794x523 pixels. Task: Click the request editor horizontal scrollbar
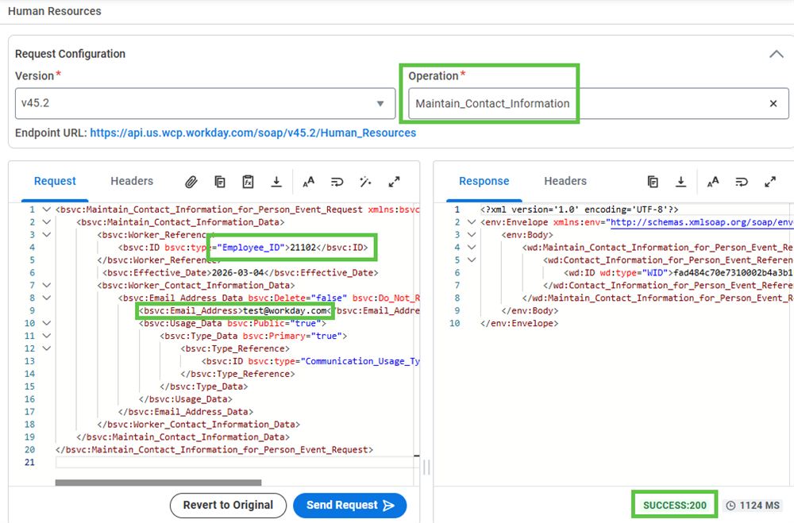click(158, 483)
